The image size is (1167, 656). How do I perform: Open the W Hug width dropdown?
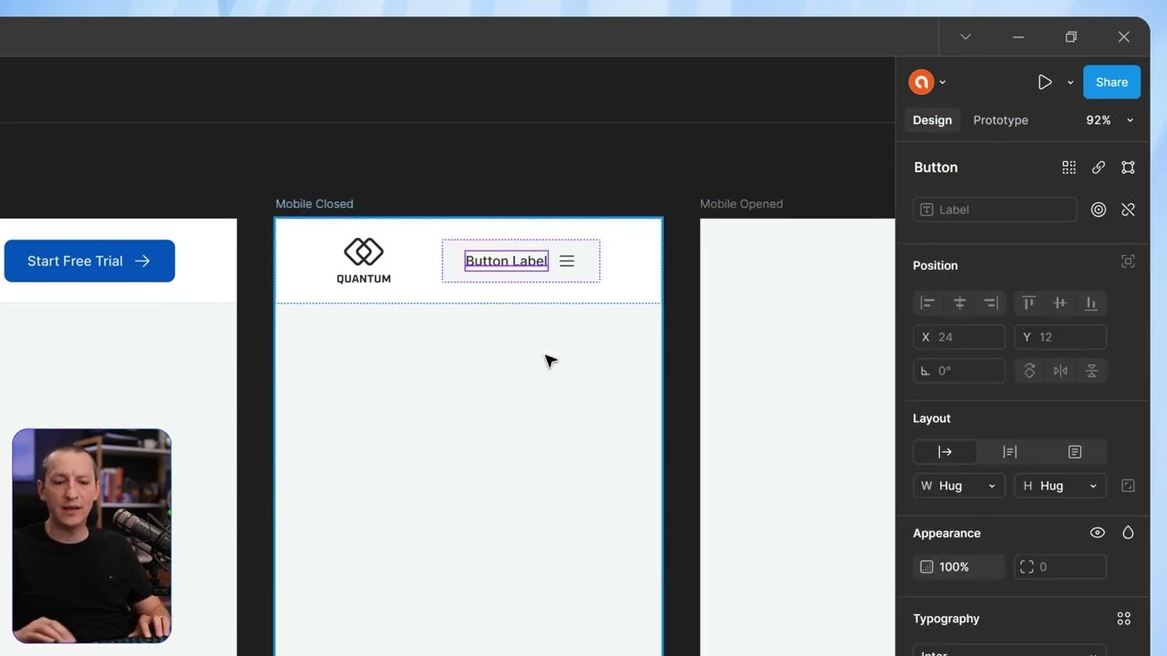[959, 486]
